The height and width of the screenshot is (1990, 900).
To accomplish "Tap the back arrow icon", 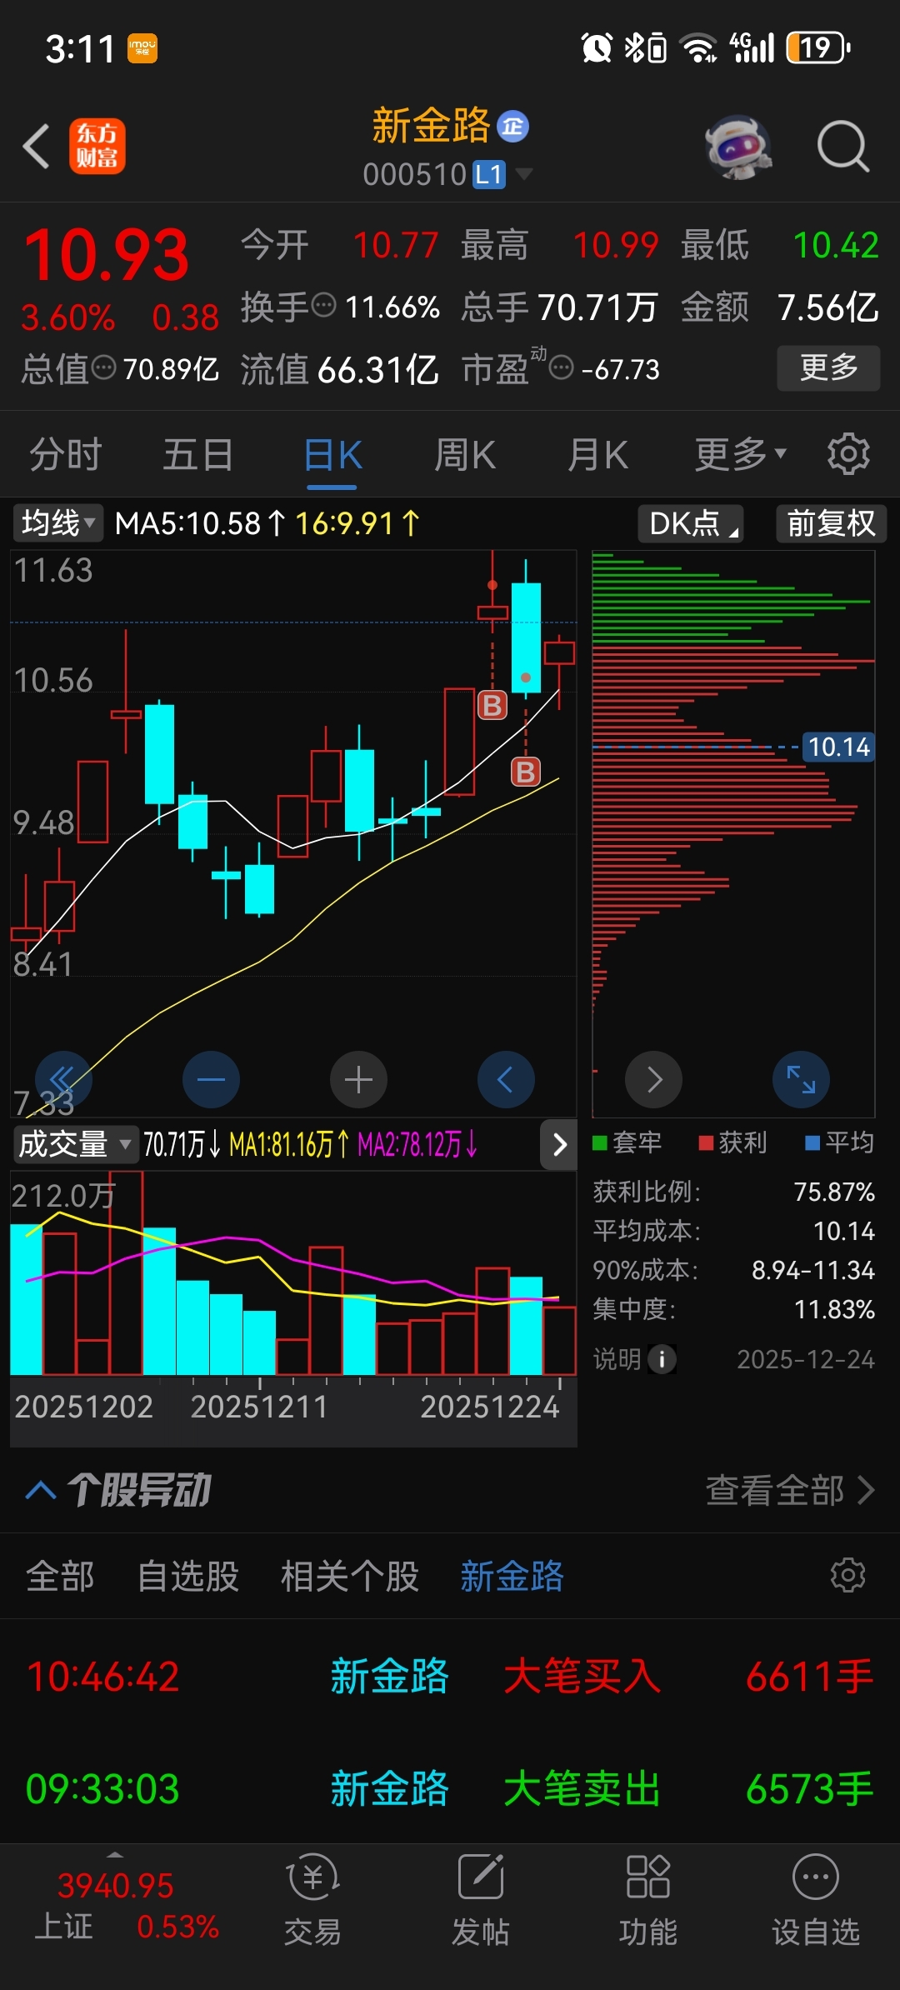I will coord(37,147).
